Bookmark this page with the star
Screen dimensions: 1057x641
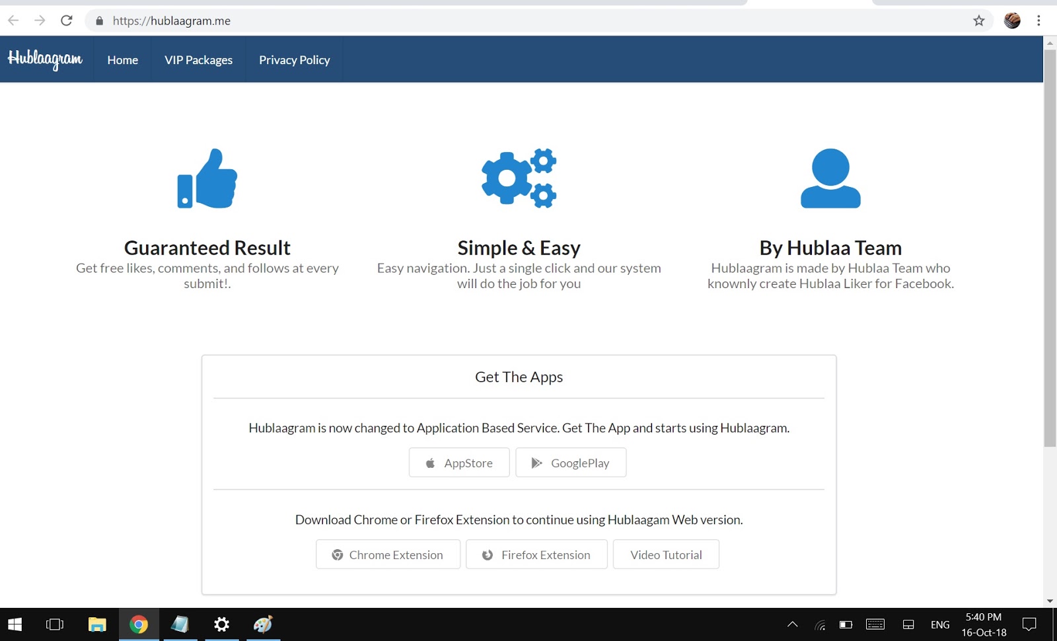coord(979,21)
